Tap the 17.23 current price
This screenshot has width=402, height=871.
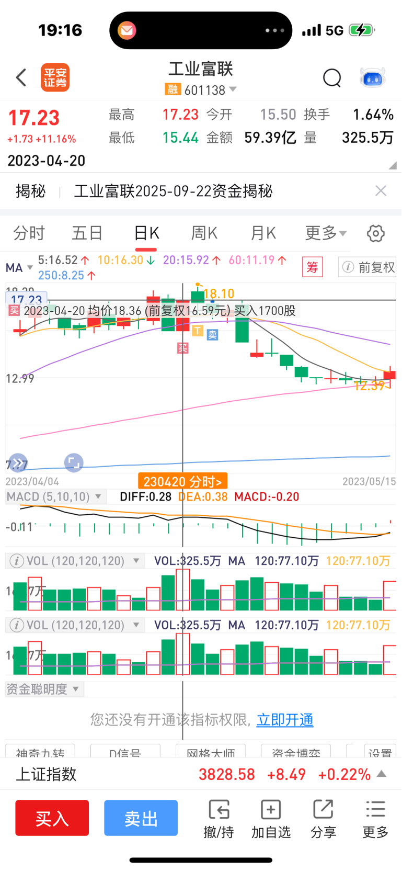[x=33, y=118]
